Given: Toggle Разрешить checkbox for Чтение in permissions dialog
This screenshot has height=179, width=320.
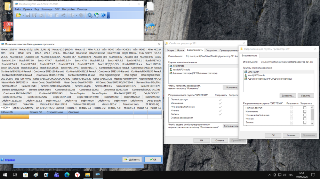Looking at the screenshot, I should (x=292, y=119).
